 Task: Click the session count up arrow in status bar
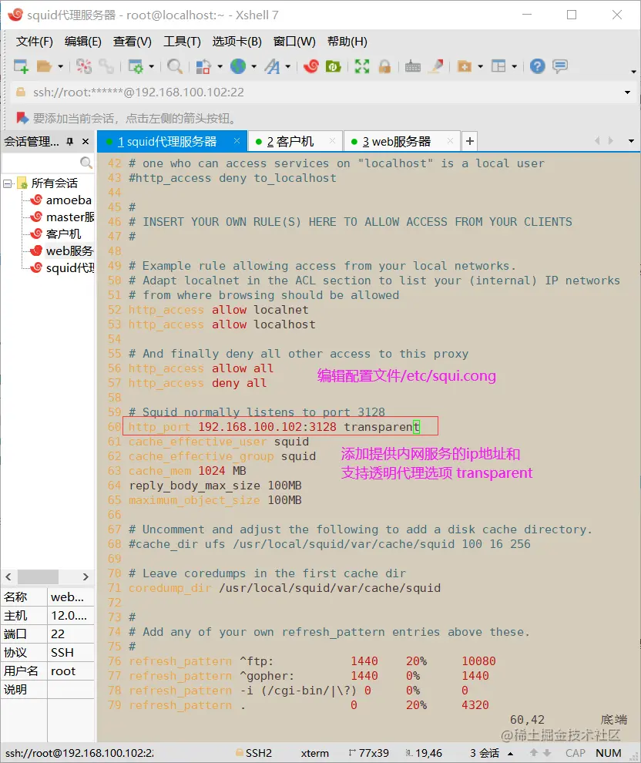[x=511, y=753]
